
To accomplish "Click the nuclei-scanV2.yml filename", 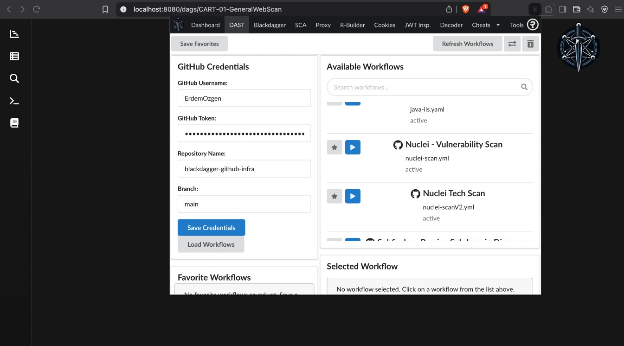I will point(449,207).
